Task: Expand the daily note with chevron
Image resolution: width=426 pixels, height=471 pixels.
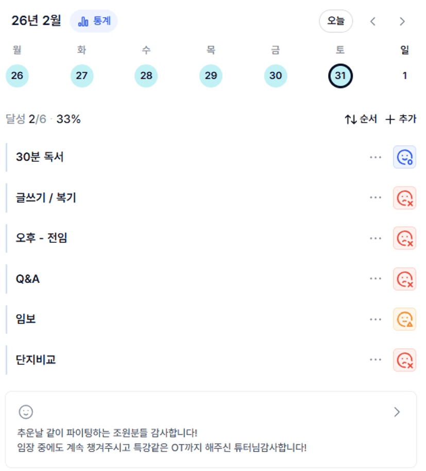Action: 397,412
